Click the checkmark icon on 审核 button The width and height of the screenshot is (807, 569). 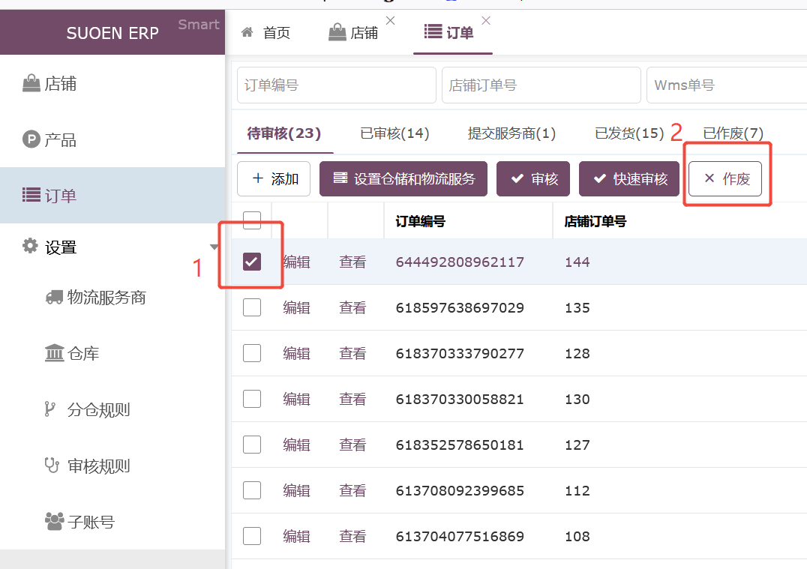coord(517,178)
